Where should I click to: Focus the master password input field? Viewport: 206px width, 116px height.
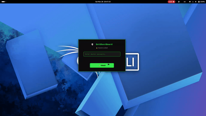102,54
